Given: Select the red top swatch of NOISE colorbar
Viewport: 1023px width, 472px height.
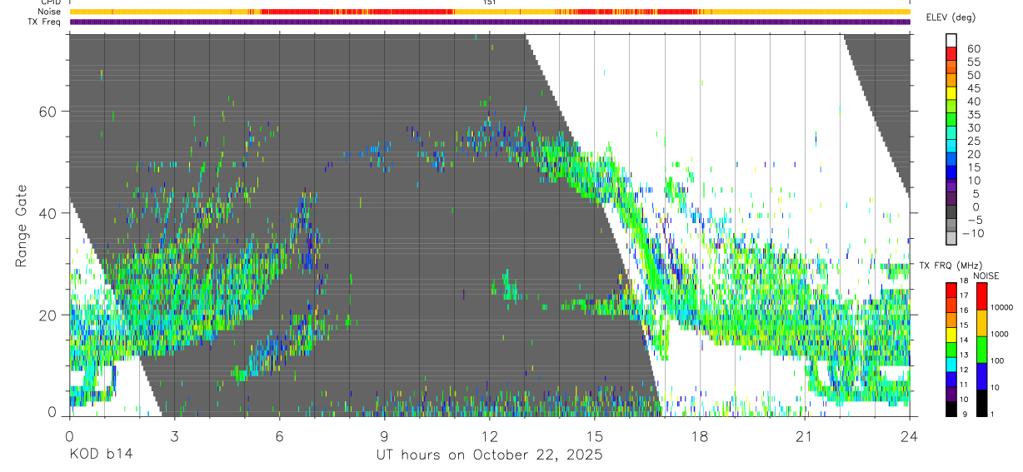Looking at the screenshot, I should pos(981,296).
